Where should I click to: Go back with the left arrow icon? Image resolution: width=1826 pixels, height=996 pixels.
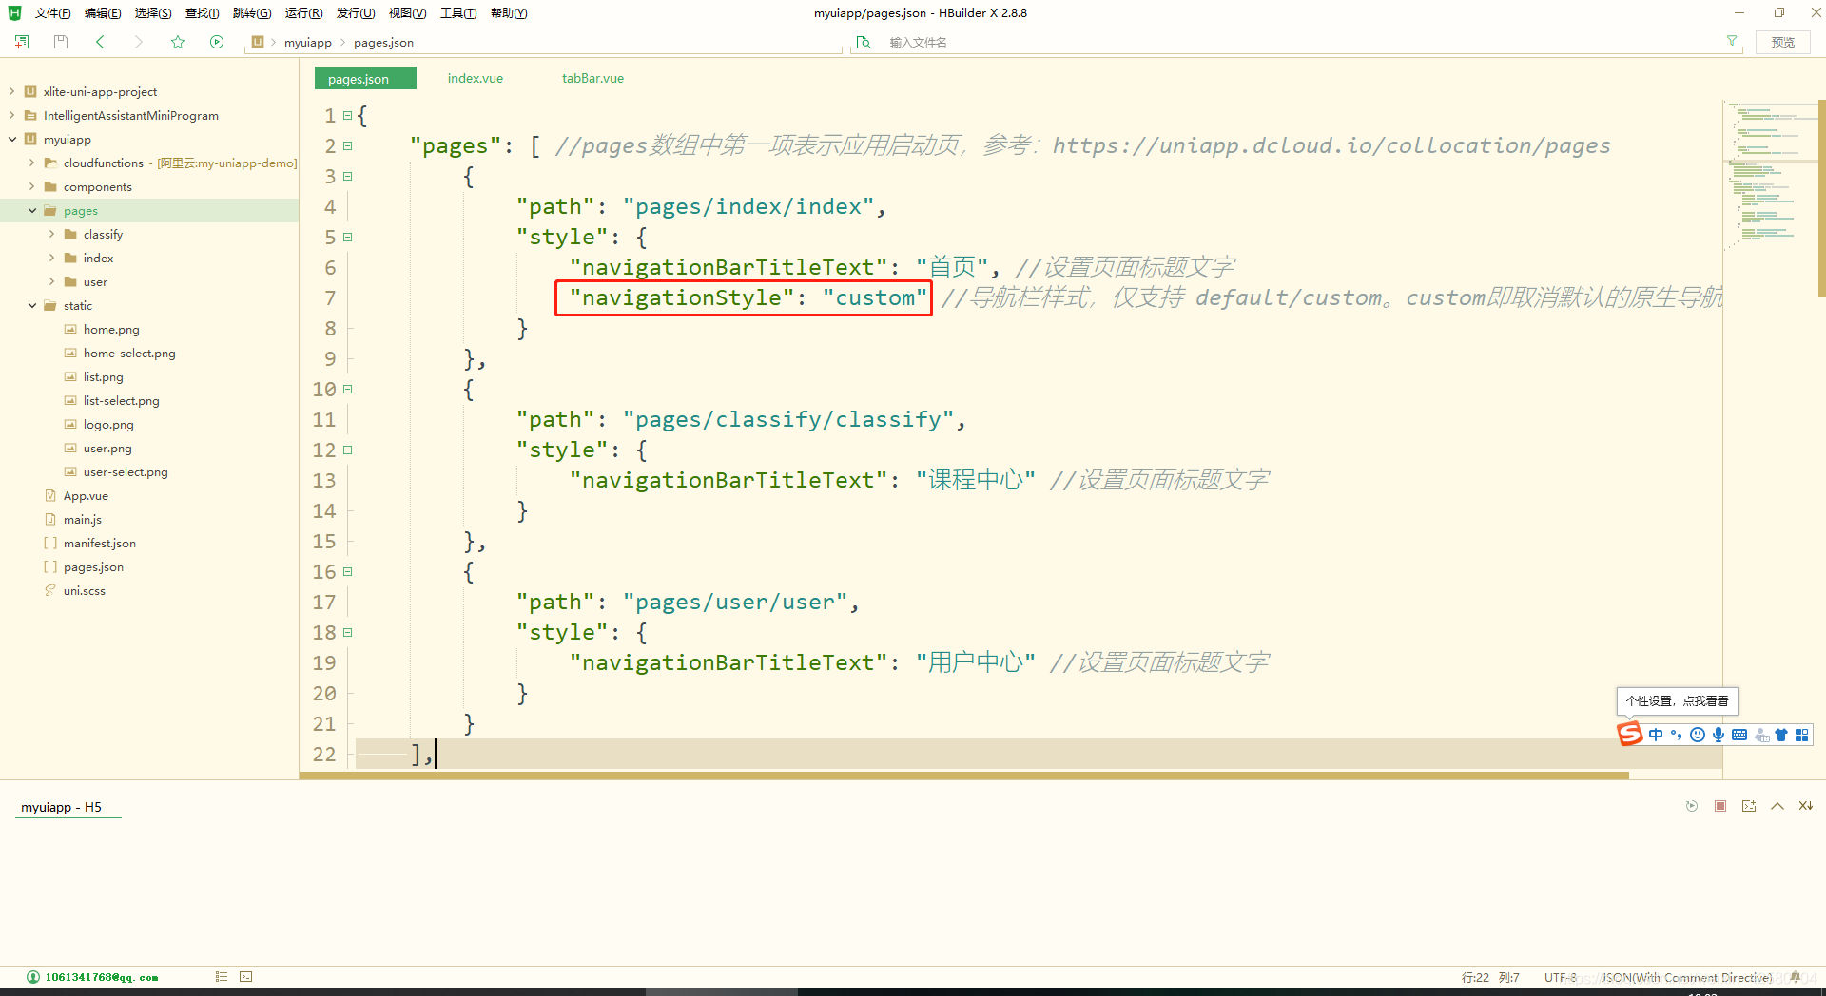tap(100, 42)
